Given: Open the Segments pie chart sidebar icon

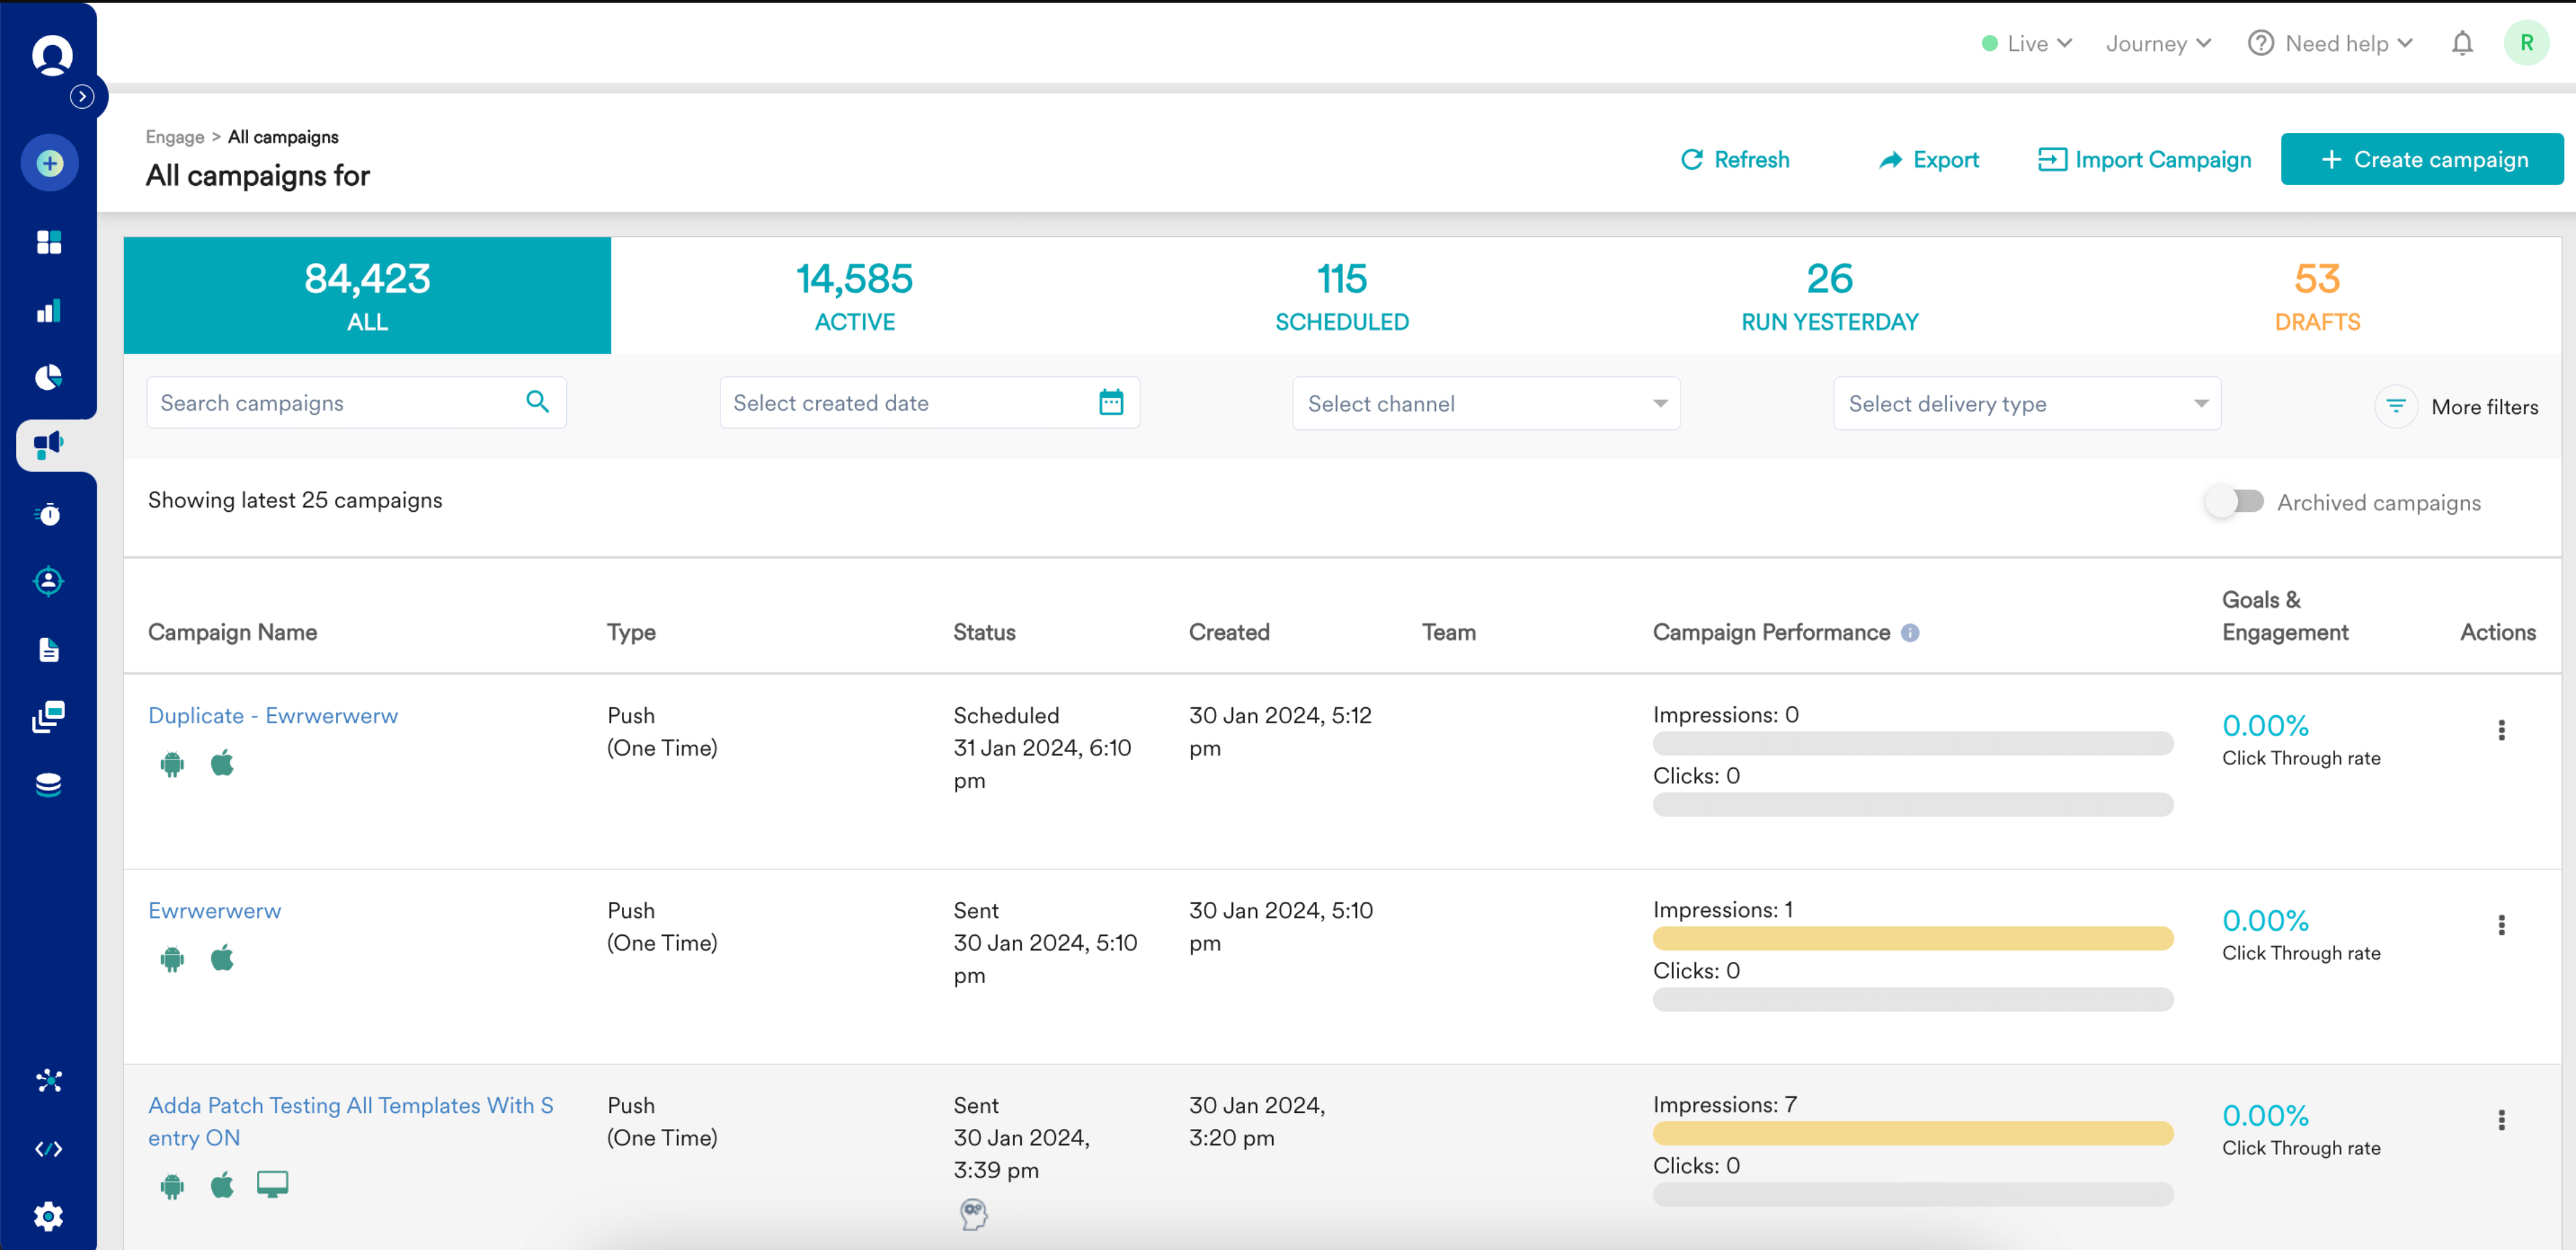Looking at the screenshot, I should pyautogui.click(x=49, y=378).
